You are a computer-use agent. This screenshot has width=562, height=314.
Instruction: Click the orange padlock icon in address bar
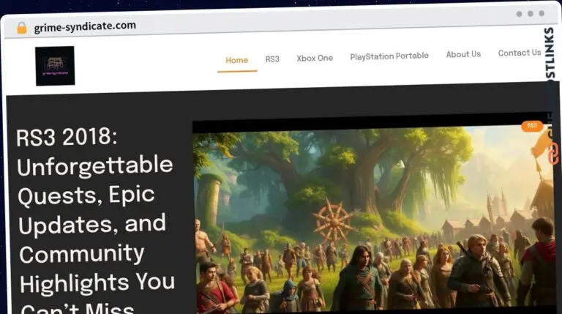tap(22, 28)
